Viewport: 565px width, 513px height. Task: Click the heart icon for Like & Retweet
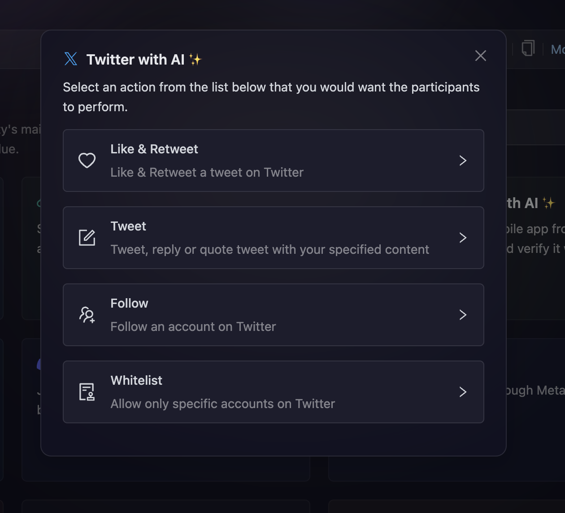coord(87,160)
